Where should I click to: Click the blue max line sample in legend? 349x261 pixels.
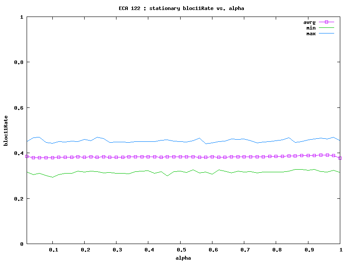coord(326,33)
